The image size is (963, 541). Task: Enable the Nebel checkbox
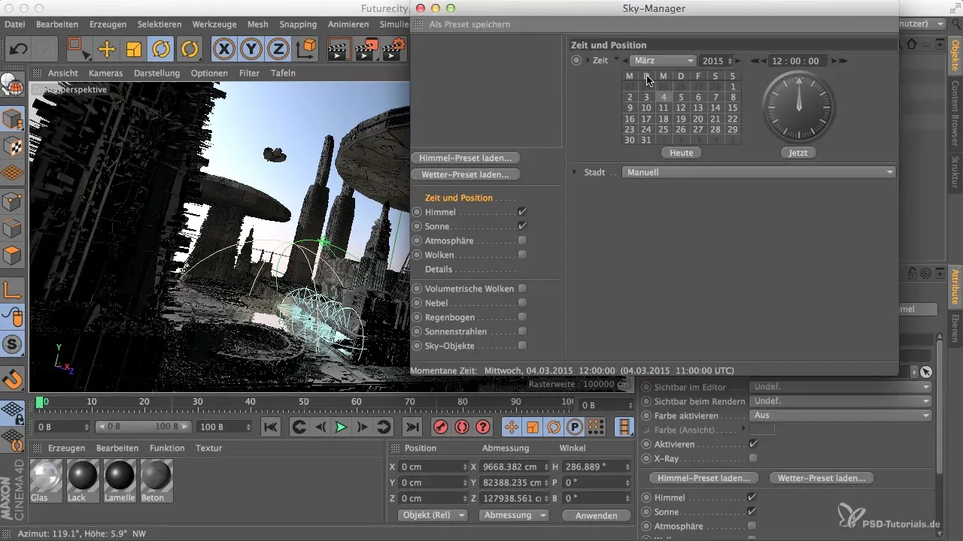coord(522,303)
